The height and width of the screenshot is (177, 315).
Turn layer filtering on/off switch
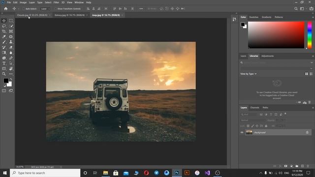click(285, 114)
